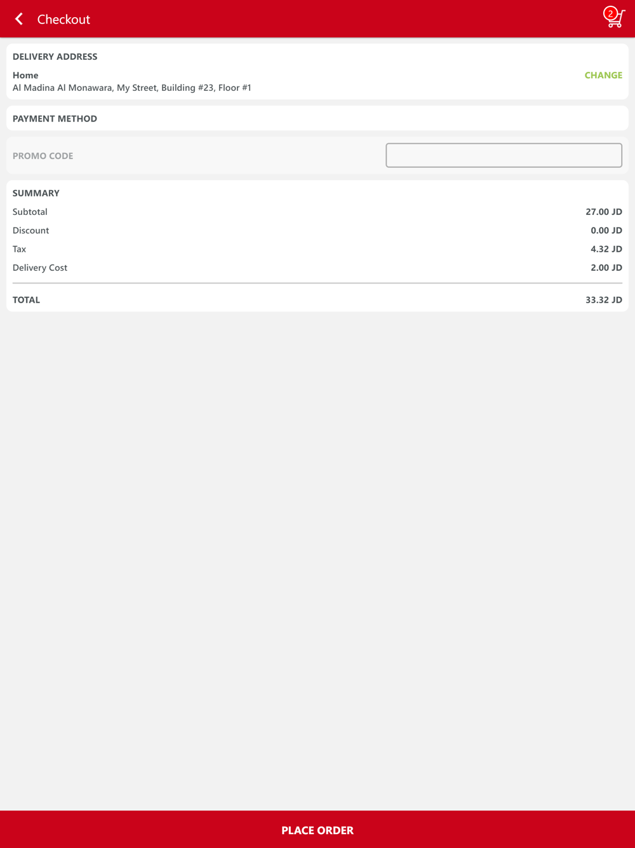Tap the Discount row label
The width and height of the screenshot is (635, 848).
click(30, 230)
